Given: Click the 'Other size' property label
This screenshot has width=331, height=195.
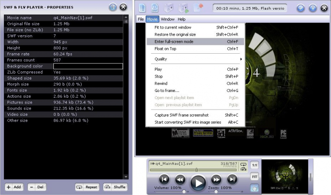Looking at the screenshot, I should [x=17, y=121].
